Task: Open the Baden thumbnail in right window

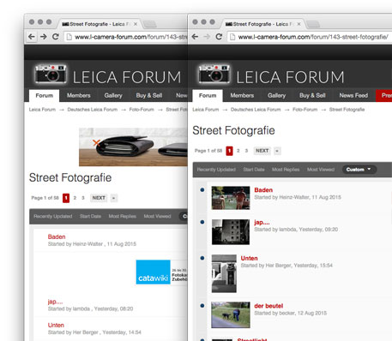Action: (x=231, y=198)
